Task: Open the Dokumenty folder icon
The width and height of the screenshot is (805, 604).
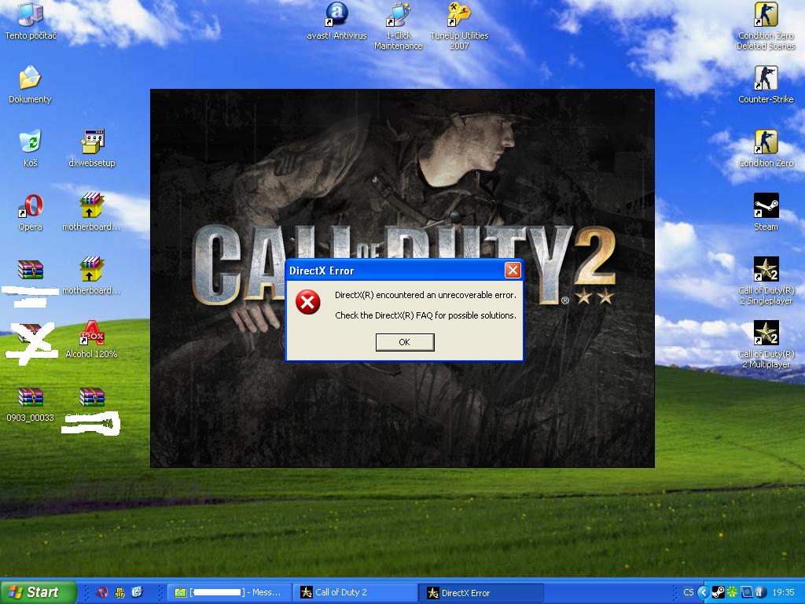Action: click(30, 85)
